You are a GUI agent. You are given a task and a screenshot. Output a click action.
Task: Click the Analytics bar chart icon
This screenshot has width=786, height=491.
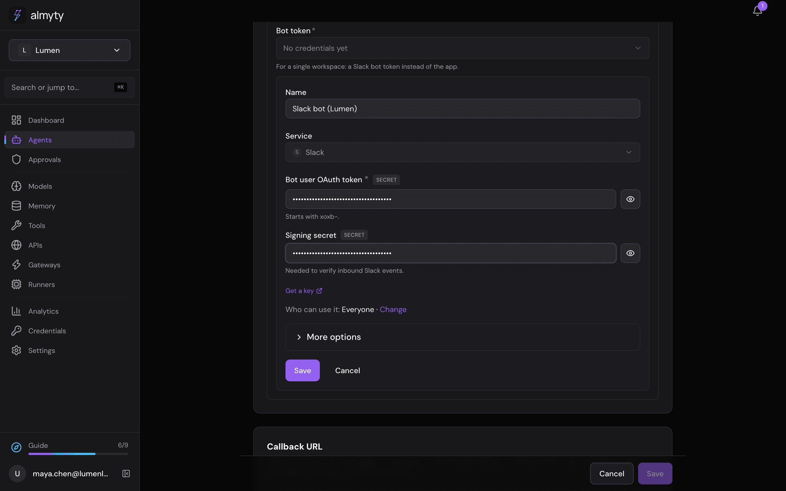(x=16, y=311)
